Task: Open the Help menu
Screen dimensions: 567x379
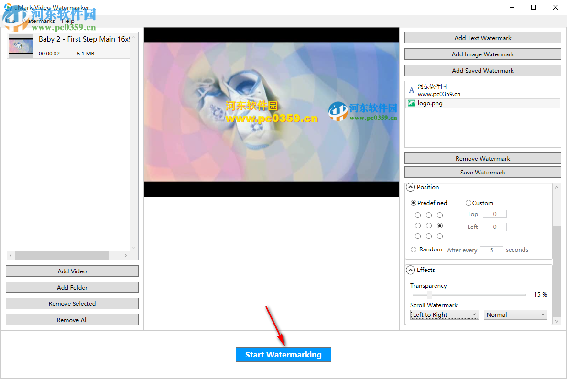Action: pos(68,21)
